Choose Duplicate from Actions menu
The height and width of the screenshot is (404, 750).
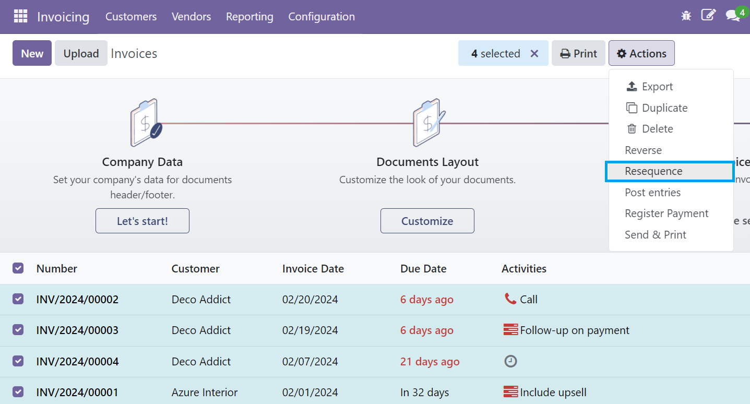click(671, 108)
